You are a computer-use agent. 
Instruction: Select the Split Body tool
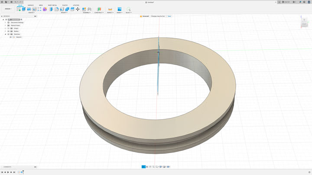pos(72,9)
